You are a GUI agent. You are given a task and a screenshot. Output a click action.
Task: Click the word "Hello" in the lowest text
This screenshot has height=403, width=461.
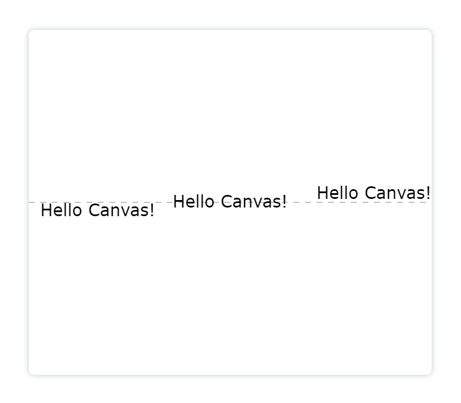[x=61, y=210]
